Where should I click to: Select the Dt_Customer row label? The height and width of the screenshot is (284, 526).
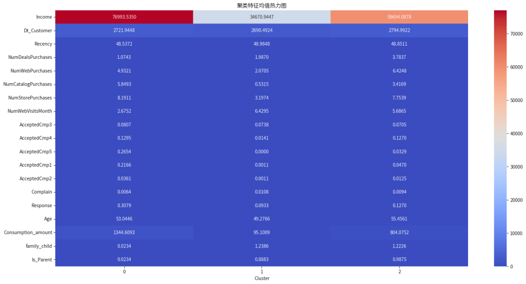pos(38,31)
